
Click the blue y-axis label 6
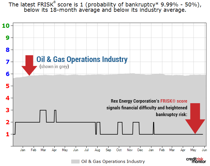(8, 74)
